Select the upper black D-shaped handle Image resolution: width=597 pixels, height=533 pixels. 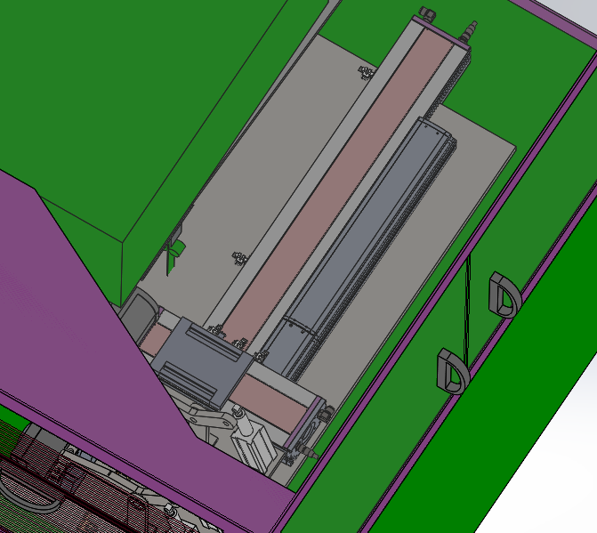click(x=504, y=295)
